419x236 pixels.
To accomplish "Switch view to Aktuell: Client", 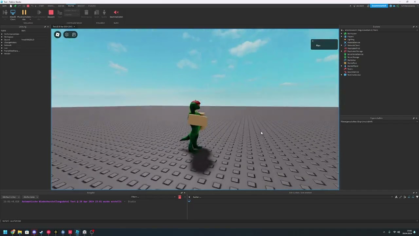I will point(13,15).
